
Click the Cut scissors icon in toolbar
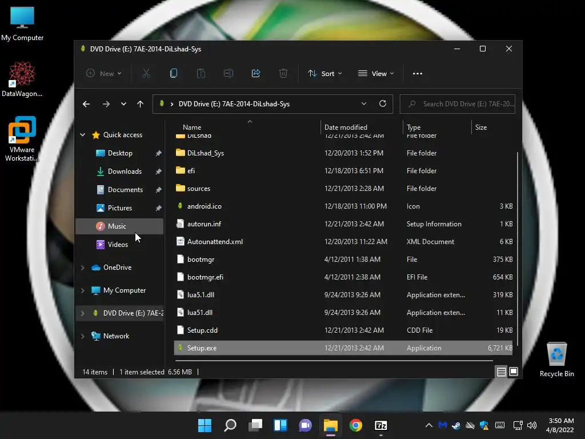click(x=146, y=74)
